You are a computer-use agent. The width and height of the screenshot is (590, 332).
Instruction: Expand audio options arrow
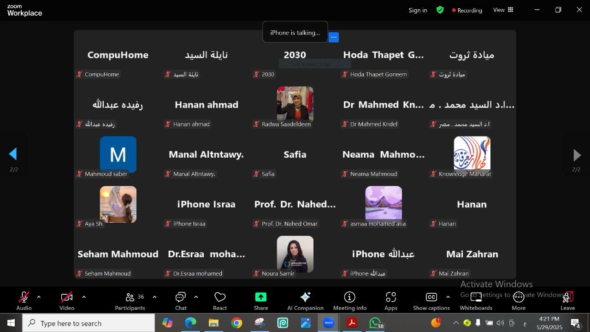pos(39,297)
